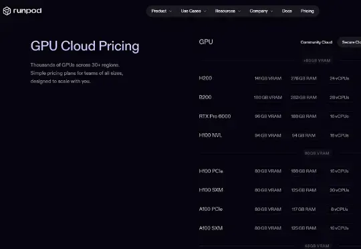Click the GPU Cloud Pricing heading
Screen dimensions: 361x249
(85, 46)
